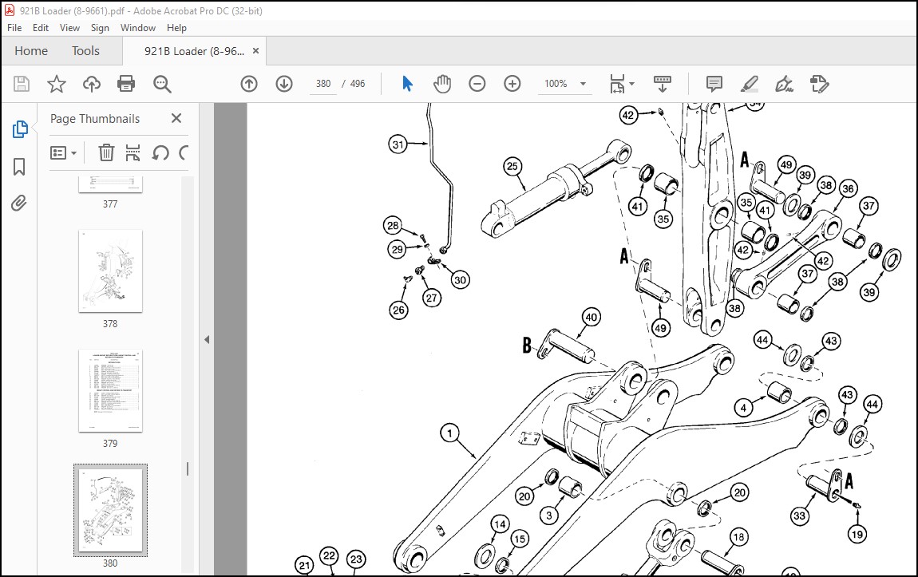Open the Edit menu
Viewport: 918px width, 577px height.
[x=41, y=27]
